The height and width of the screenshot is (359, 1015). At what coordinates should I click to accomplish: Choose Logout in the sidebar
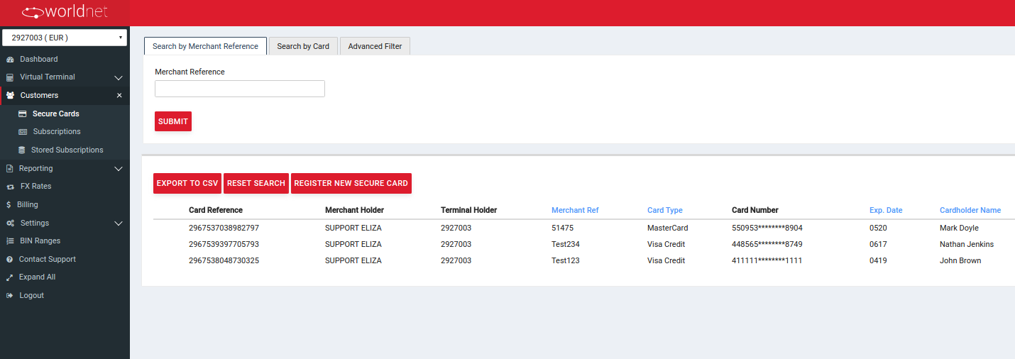tap(31, 295)
